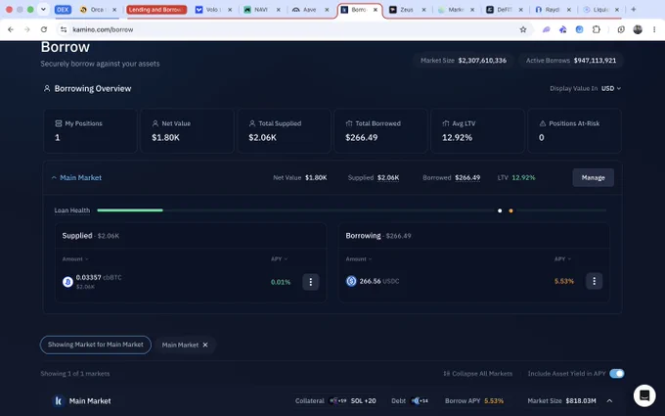The image size is (665, 416).
Task: Click the green Loan Health progress bar
Action: coord(130,210)
